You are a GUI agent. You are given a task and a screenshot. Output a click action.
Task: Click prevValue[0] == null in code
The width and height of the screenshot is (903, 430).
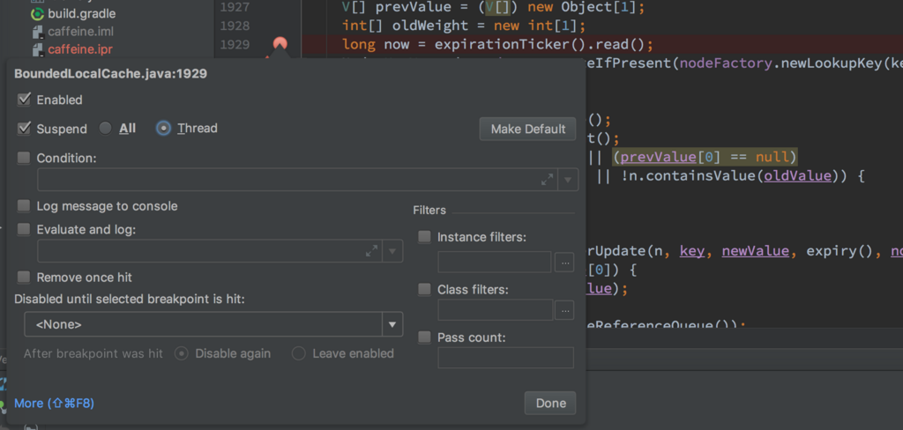(x=704, y=157)
